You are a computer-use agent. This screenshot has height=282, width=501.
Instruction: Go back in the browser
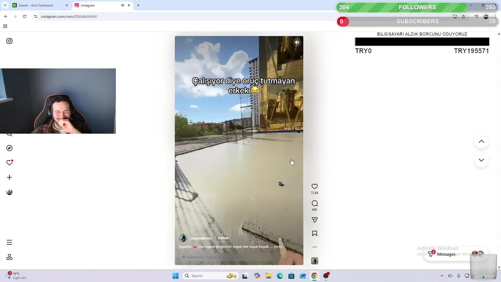click(5, 16)
